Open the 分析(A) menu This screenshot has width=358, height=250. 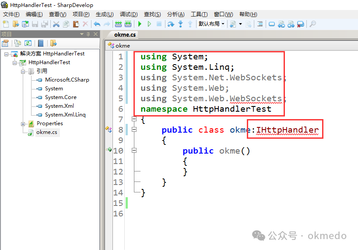point(175,14)
